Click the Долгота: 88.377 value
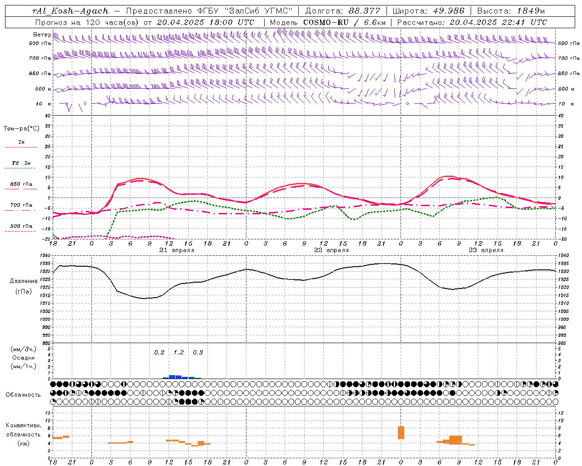This screenshot has width=582, height=466. (342, 11)
